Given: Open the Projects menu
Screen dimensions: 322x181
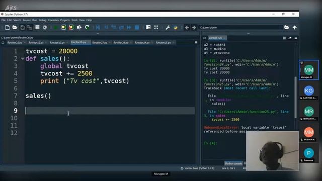Looking at the screenshot, I should click(x=65, y=20).
